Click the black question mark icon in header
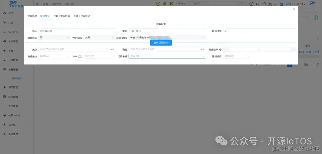This screenshot has width=322, height=154. pyautogui.click(x=251, y=4)
